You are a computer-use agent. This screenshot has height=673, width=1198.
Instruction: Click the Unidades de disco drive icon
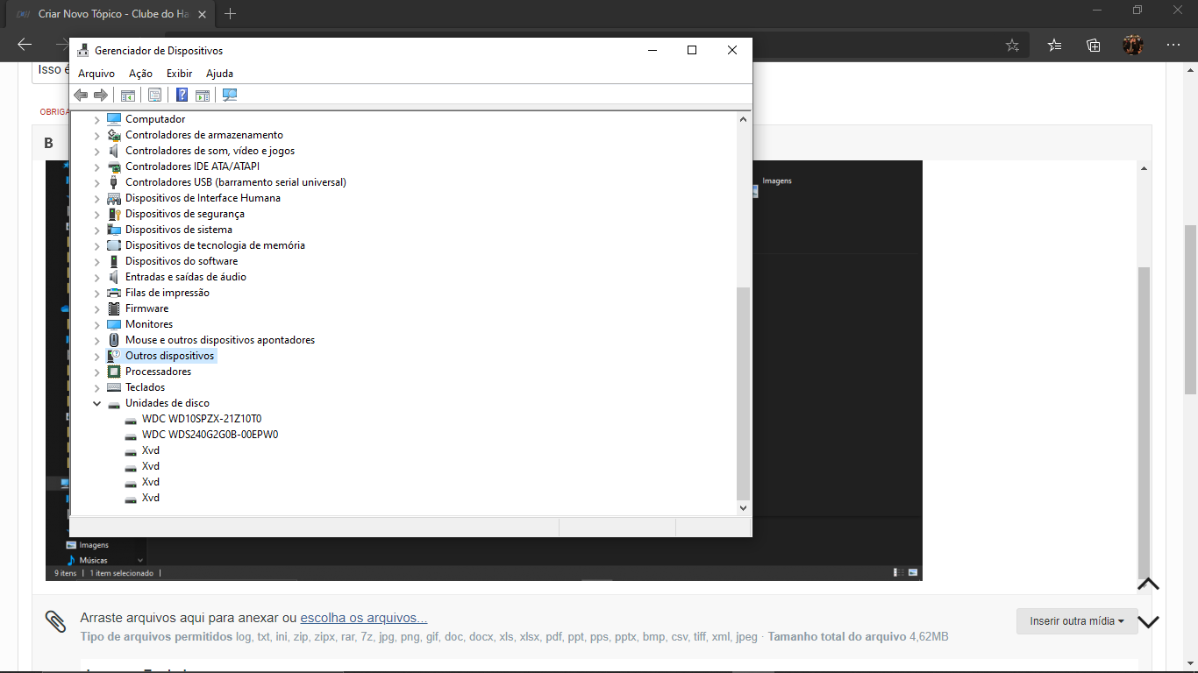pos(114,404)
